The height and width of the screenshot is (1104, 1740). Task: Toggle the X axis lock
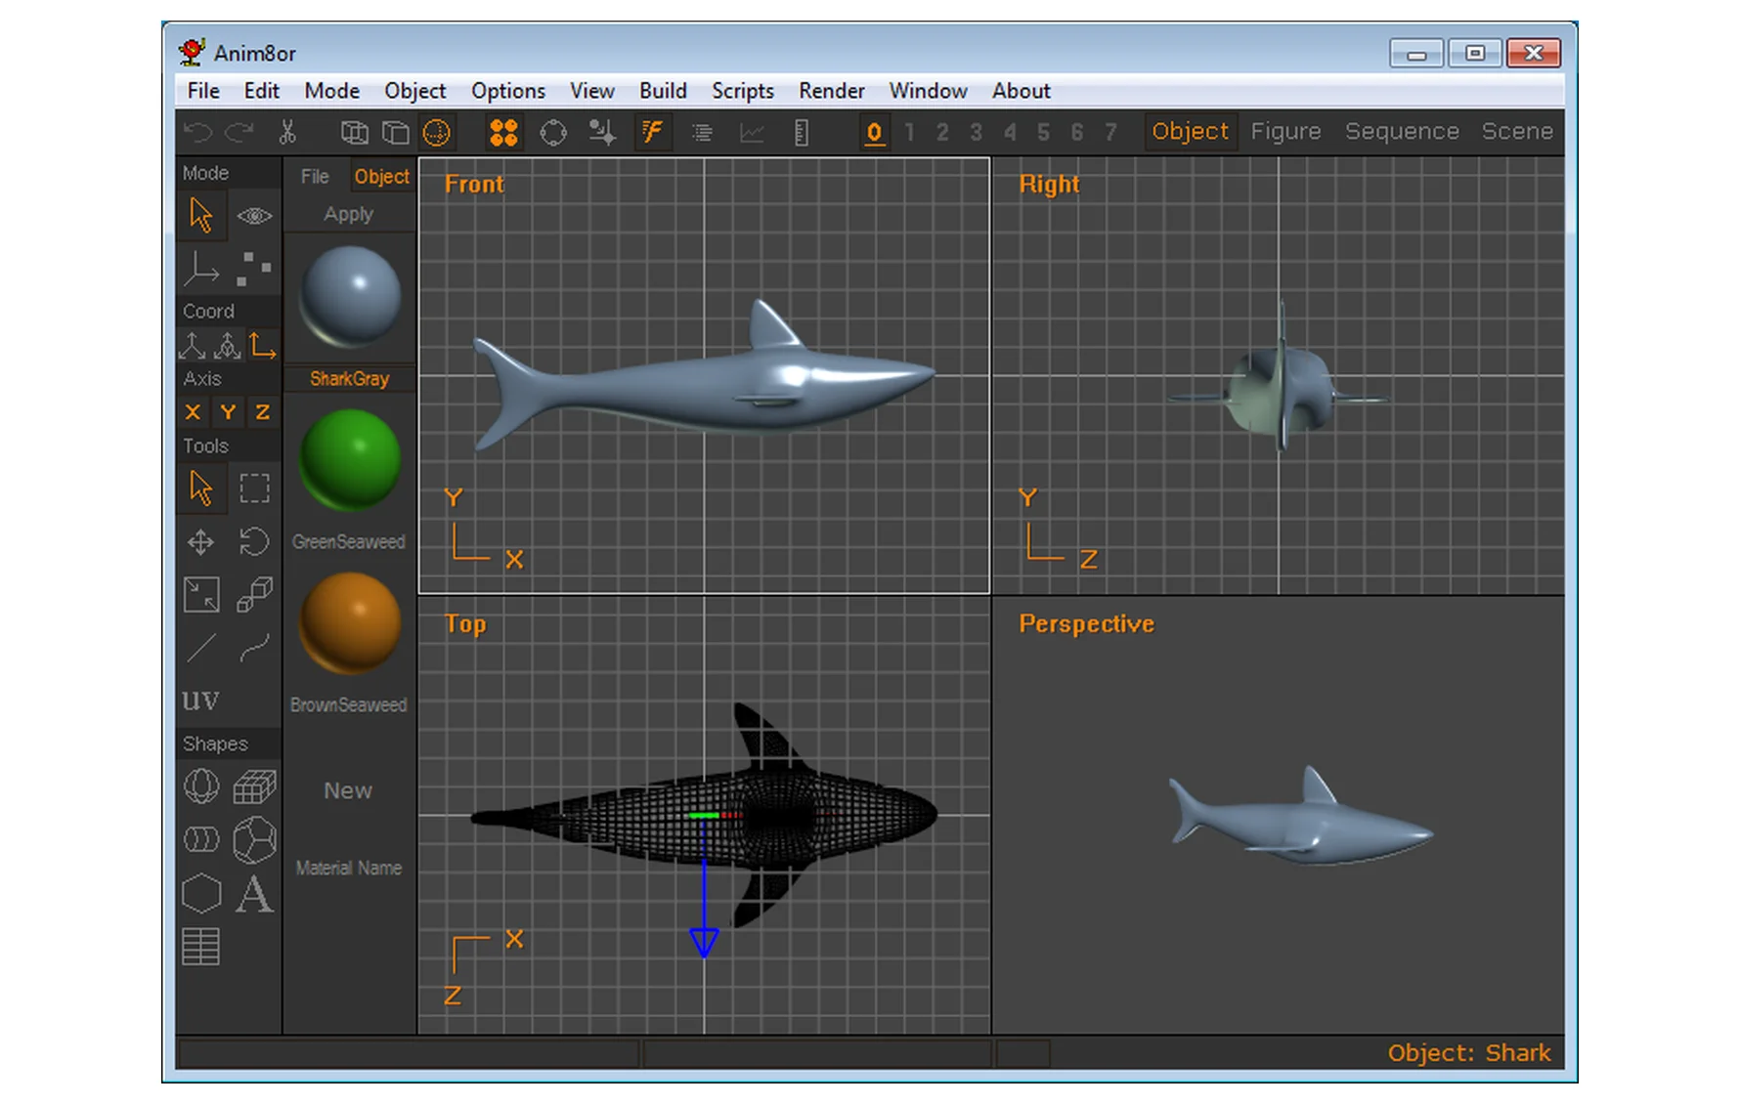pyautogui.click(x=194, y=412)
